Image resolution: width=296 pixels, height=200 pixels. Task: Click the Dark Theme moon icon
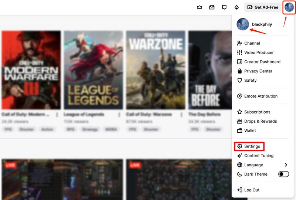coord(239,174)
